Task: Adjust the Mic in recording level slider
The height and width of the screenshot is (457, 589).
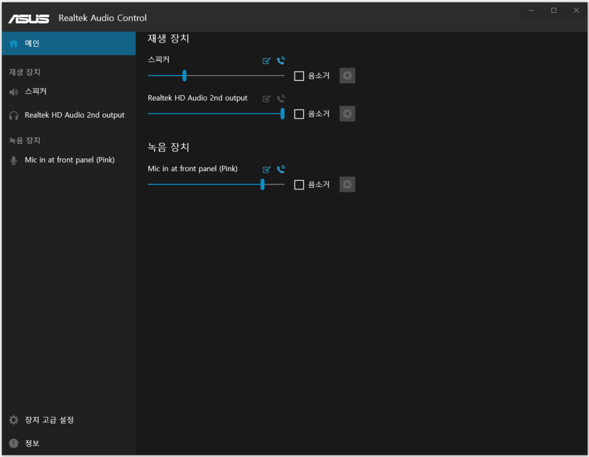Action: [x=216, y=185]
